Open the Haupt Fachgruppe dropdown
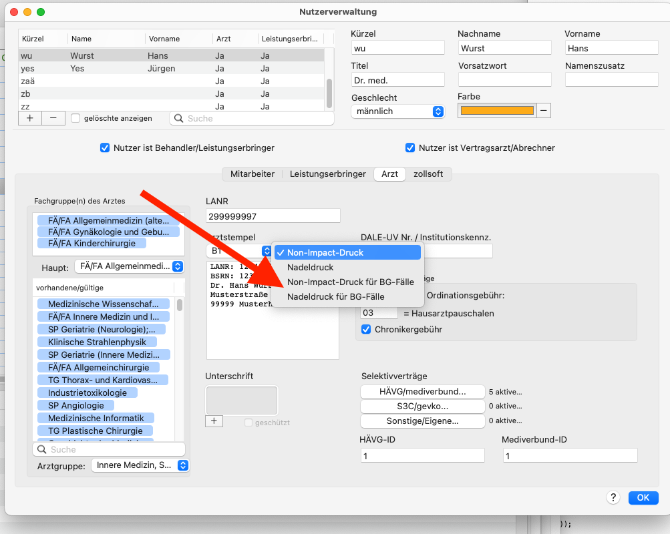This screenshot has height=534, width=670. point(130,266)
